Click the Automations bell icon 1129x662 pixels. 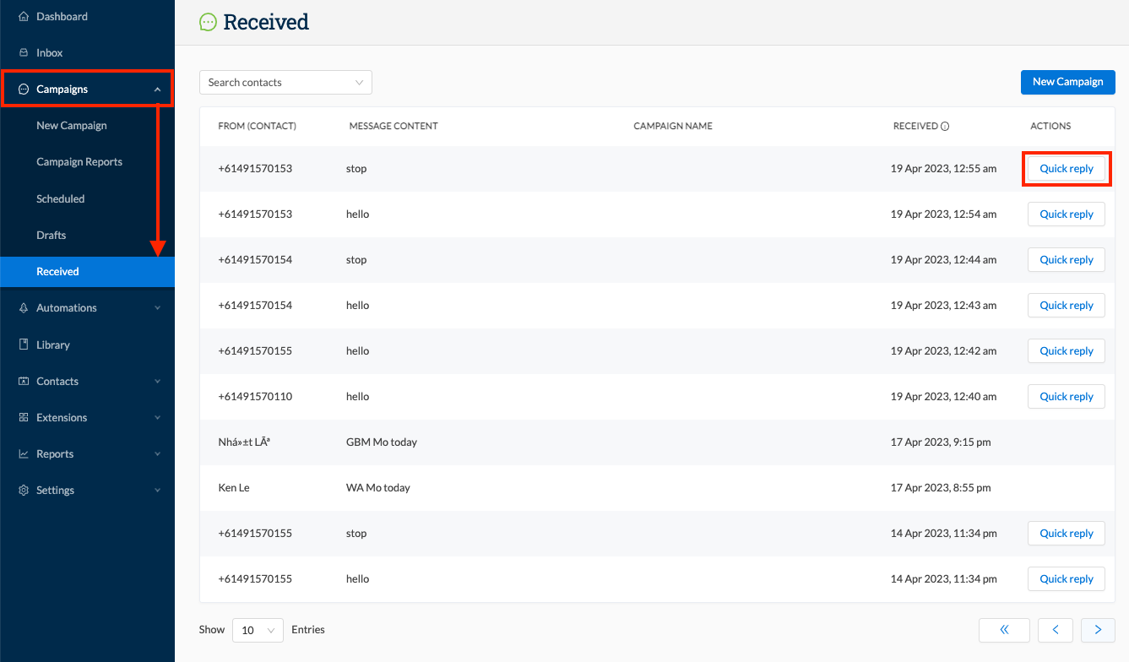[x=24, y=308]
